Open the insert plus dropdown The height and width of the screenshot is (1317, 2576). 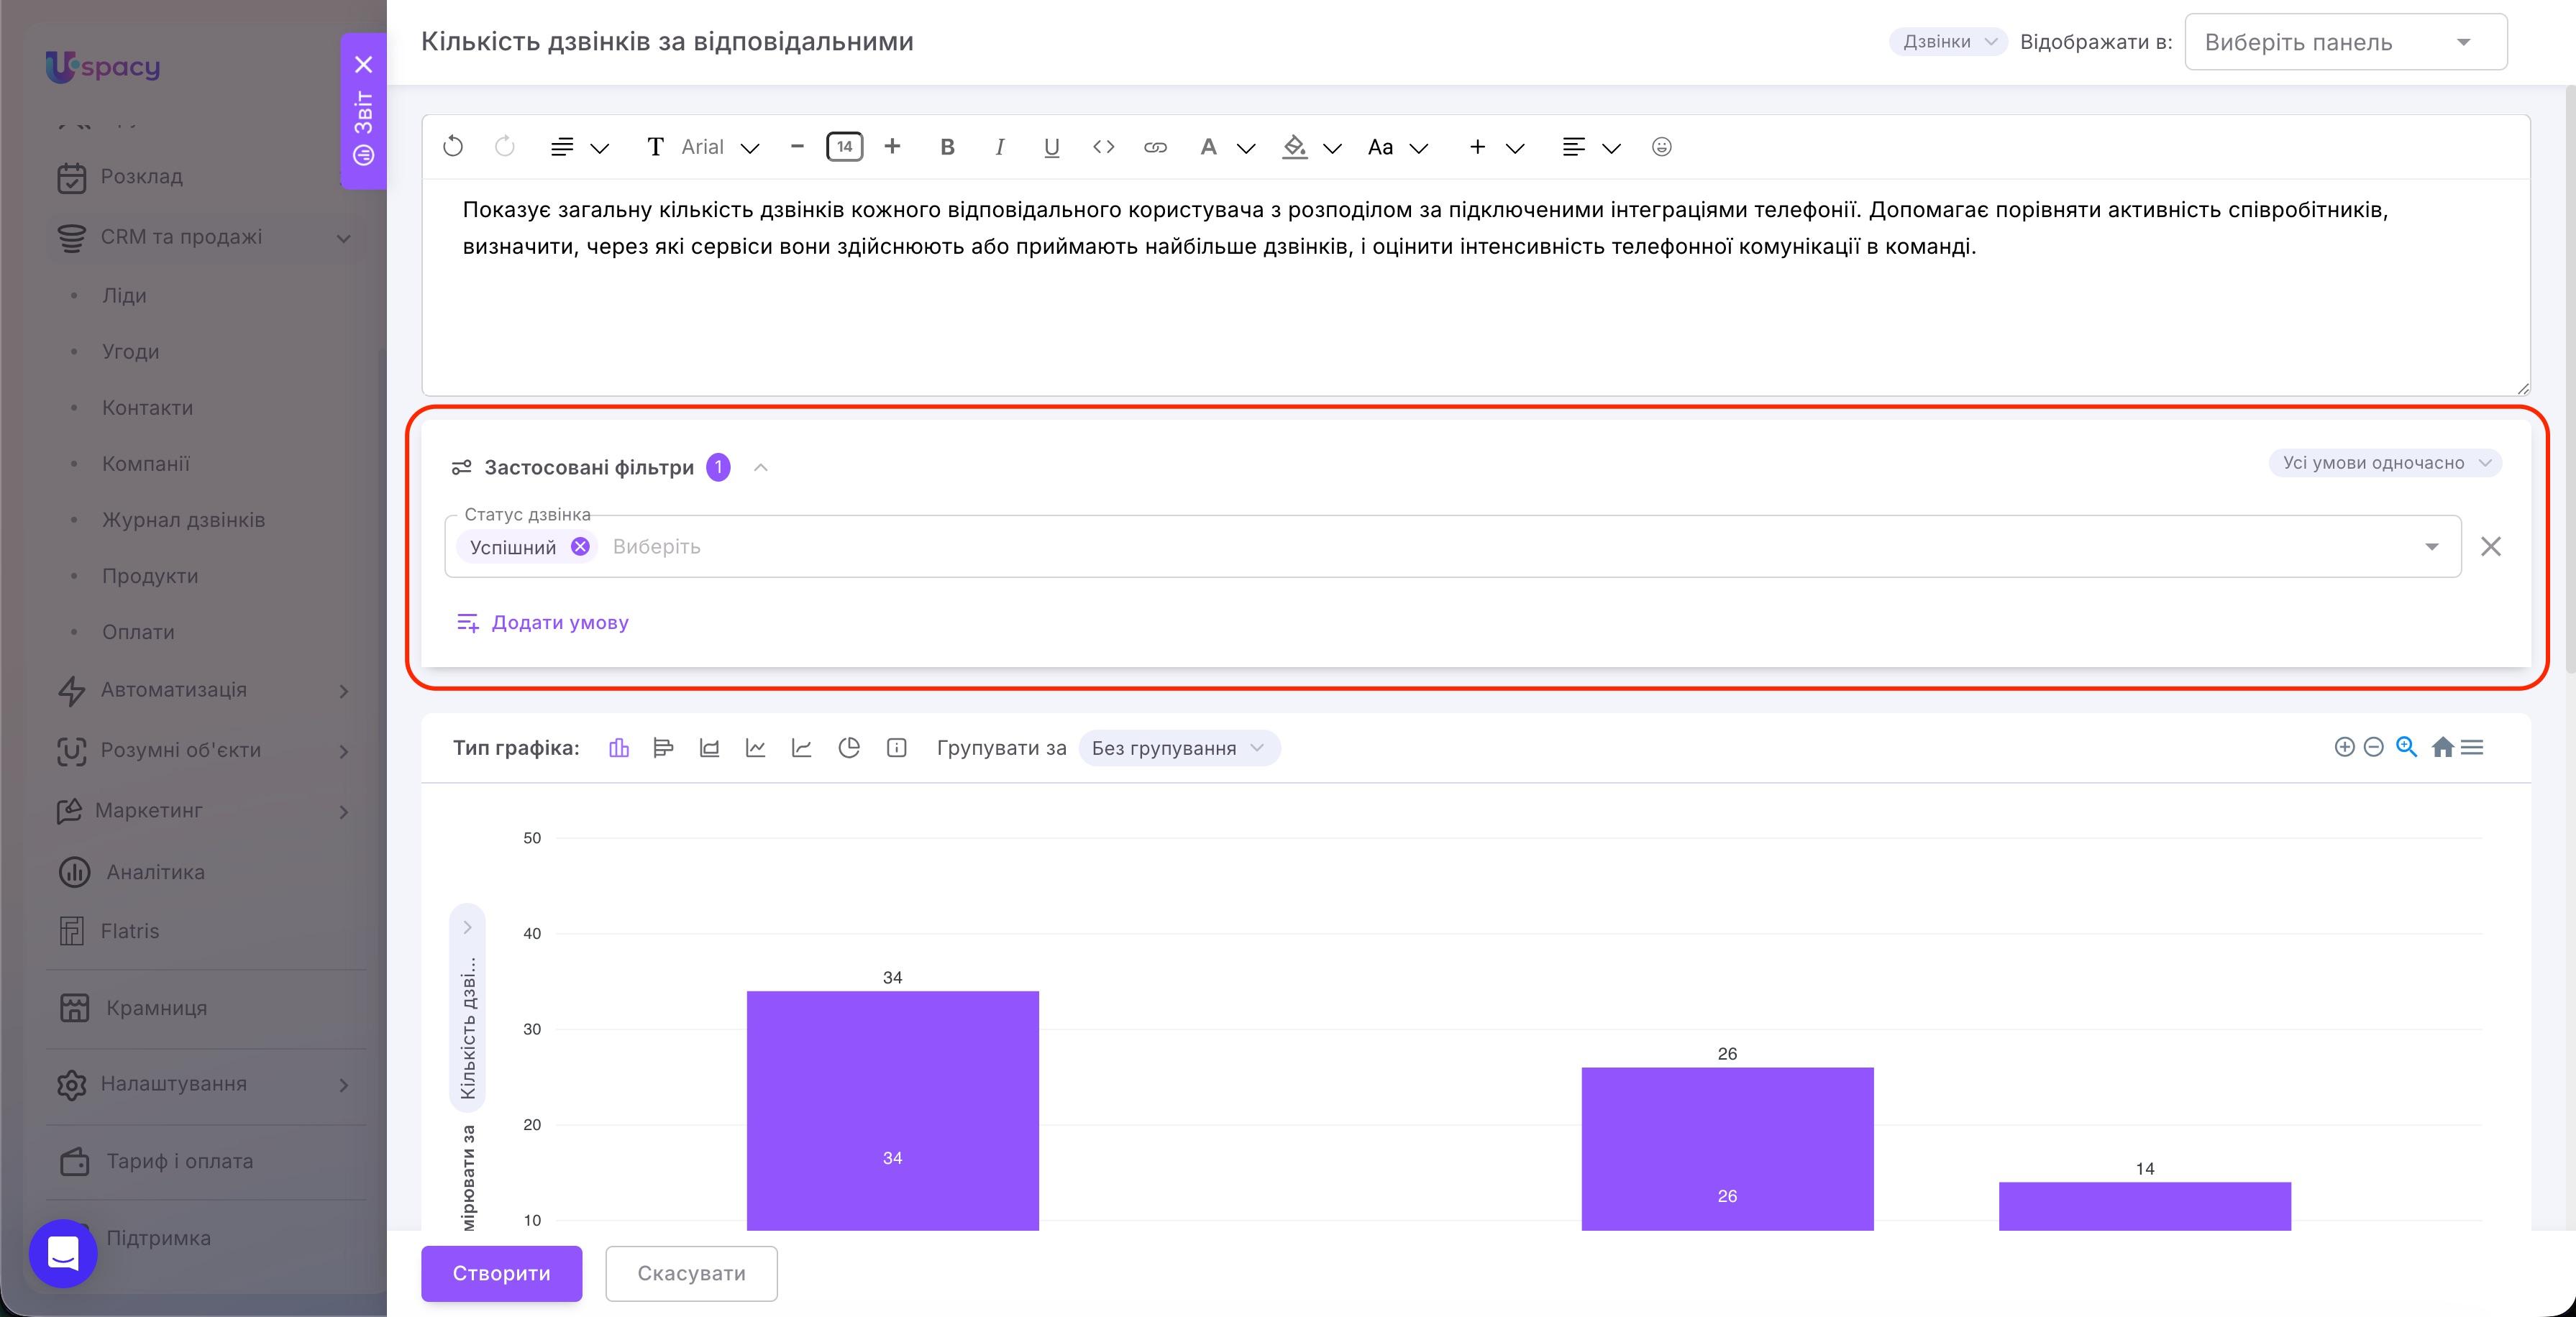click(x=1496, y=147)
